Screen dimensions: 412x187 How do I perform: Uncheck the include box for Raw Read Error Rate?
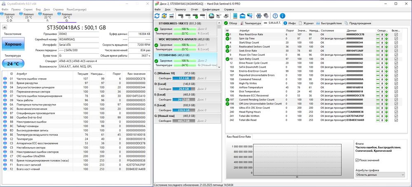(x=396, y=34)
